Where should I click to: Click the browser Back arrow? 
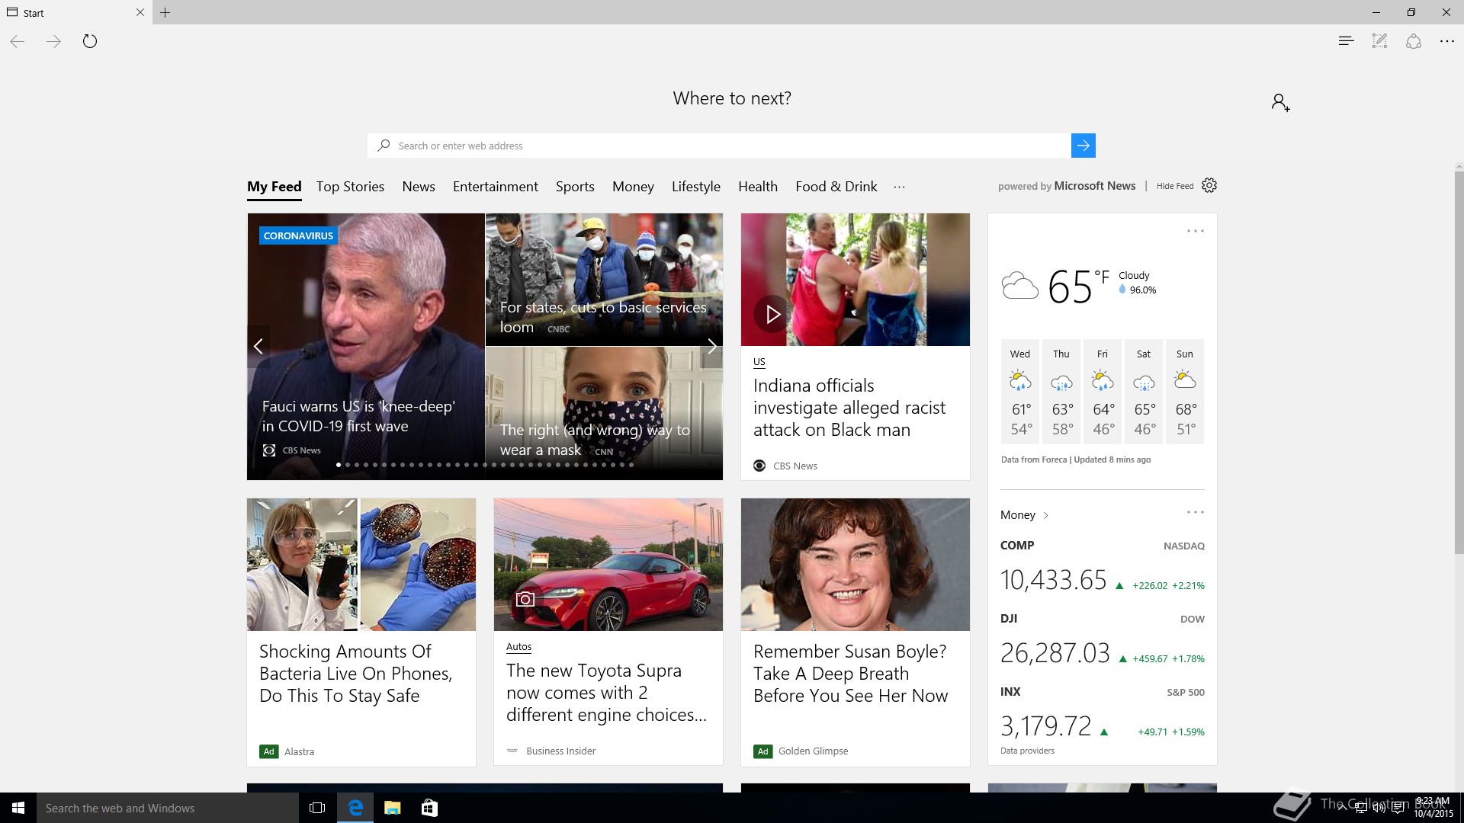point(18,41)
